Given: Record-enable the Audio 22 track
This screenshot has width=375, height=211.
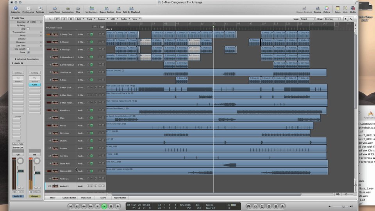Looking at the screenshot, I should (96, 186).
